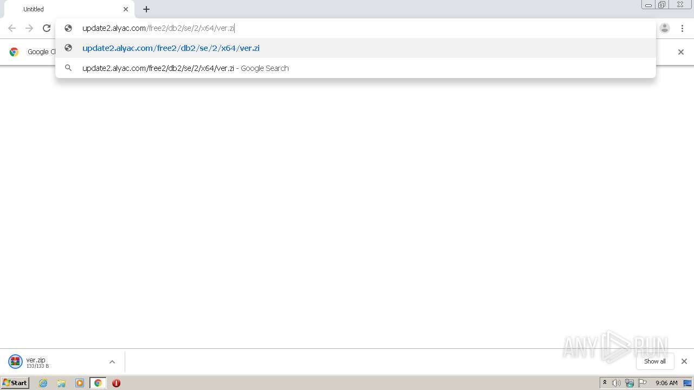The width and height of the screenshot is (694, 390).
Task: Click the Chrome logo in info bar
Action: coord(14,52)
